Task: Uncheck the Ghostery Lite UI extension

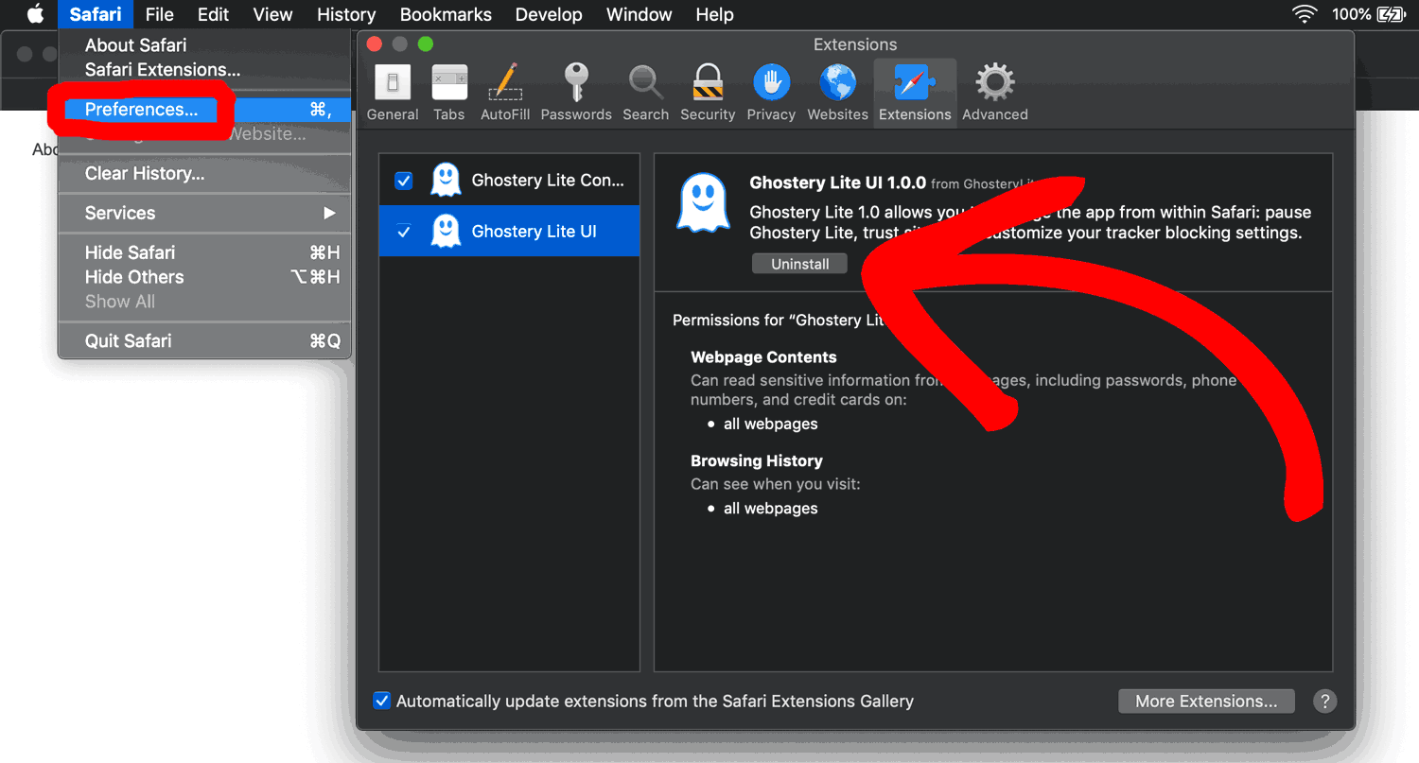Action: pyautogui.click(x=404, y=232)
